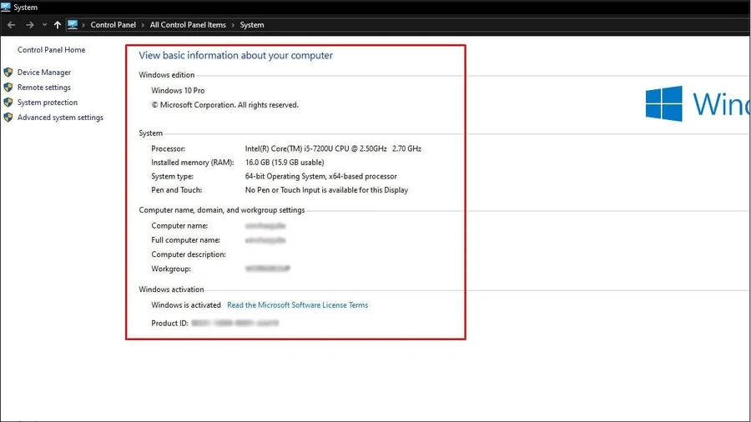Click the 'Pen and Touch:' label
The width and height of the screenshot is (751, 422).
(x=177, y=190)
